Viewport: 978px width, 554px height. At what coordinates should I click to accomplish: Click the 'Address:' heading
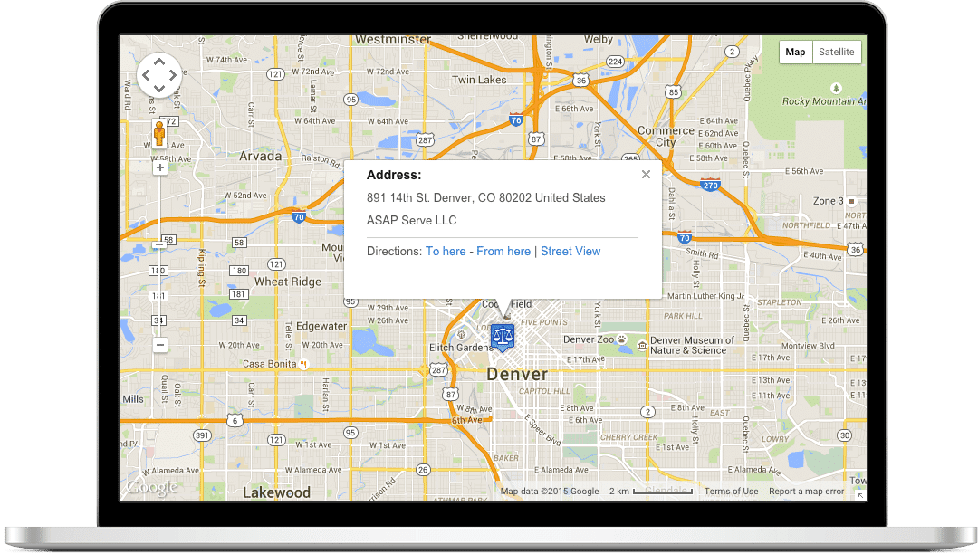(394, 175)
